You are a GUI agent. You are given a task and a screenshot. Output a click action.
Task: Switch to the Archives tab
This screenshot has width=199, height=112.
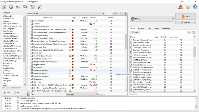tap(141, 28)
